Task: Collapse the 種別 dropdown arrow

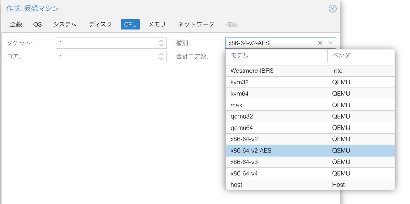Action: (x=330, y=43)
